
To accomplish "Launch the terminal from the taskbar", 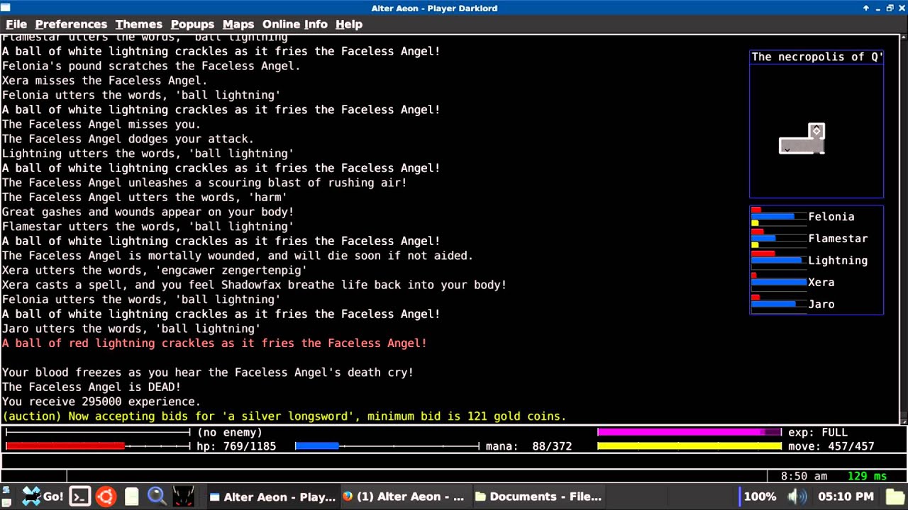I will (x=79, y=497).
